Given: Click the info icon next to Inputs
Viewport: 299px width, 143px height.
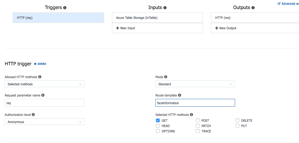Looking at the screenshot, I should coord(165,8).
